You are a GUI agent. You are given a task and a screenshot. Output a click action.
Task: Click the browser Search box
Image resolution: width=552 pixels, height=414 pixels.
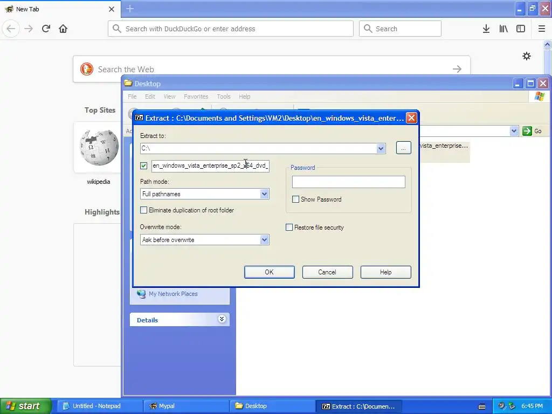tap(400, 29)
